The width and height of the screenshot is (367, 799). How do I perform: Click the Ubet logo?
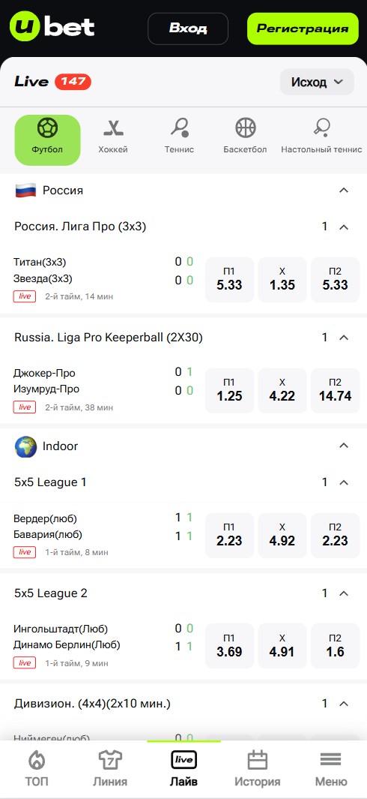[x=52, y=26]
